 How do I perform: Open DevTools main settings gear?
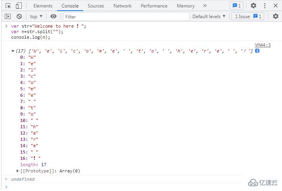(253, 6)
